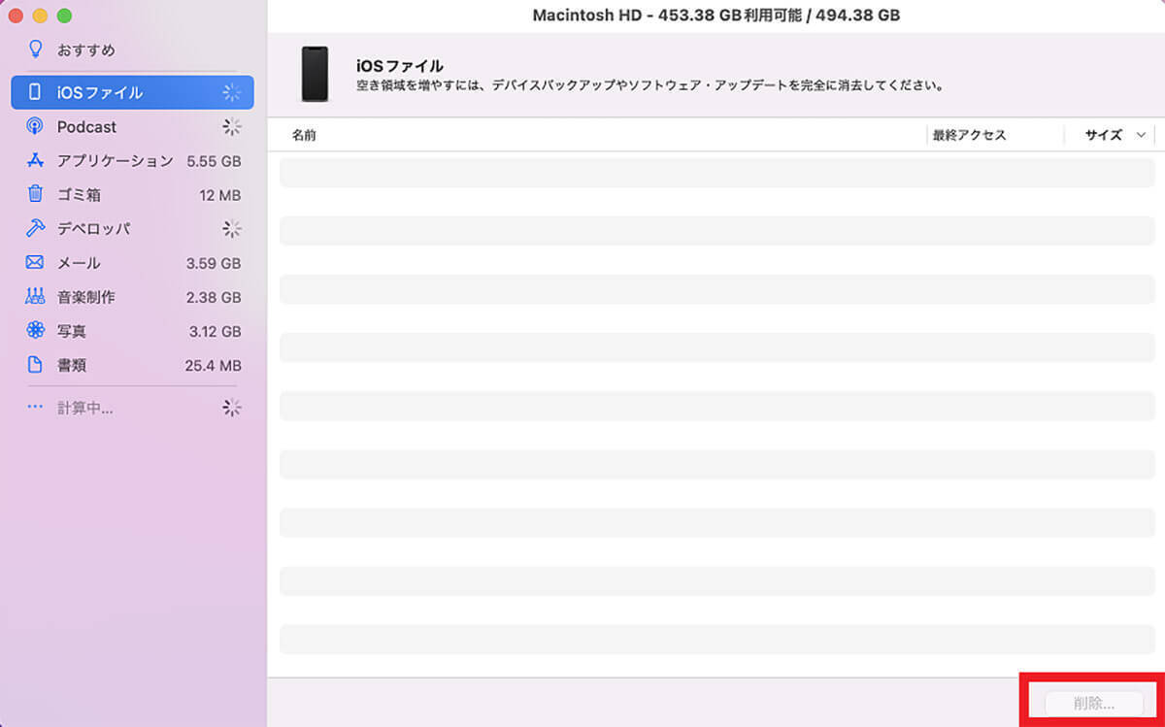The height and width of the screenshot is (727, 1165).
Task: Click the loading spinner beside iOSファイル
Action: point(231,92)
